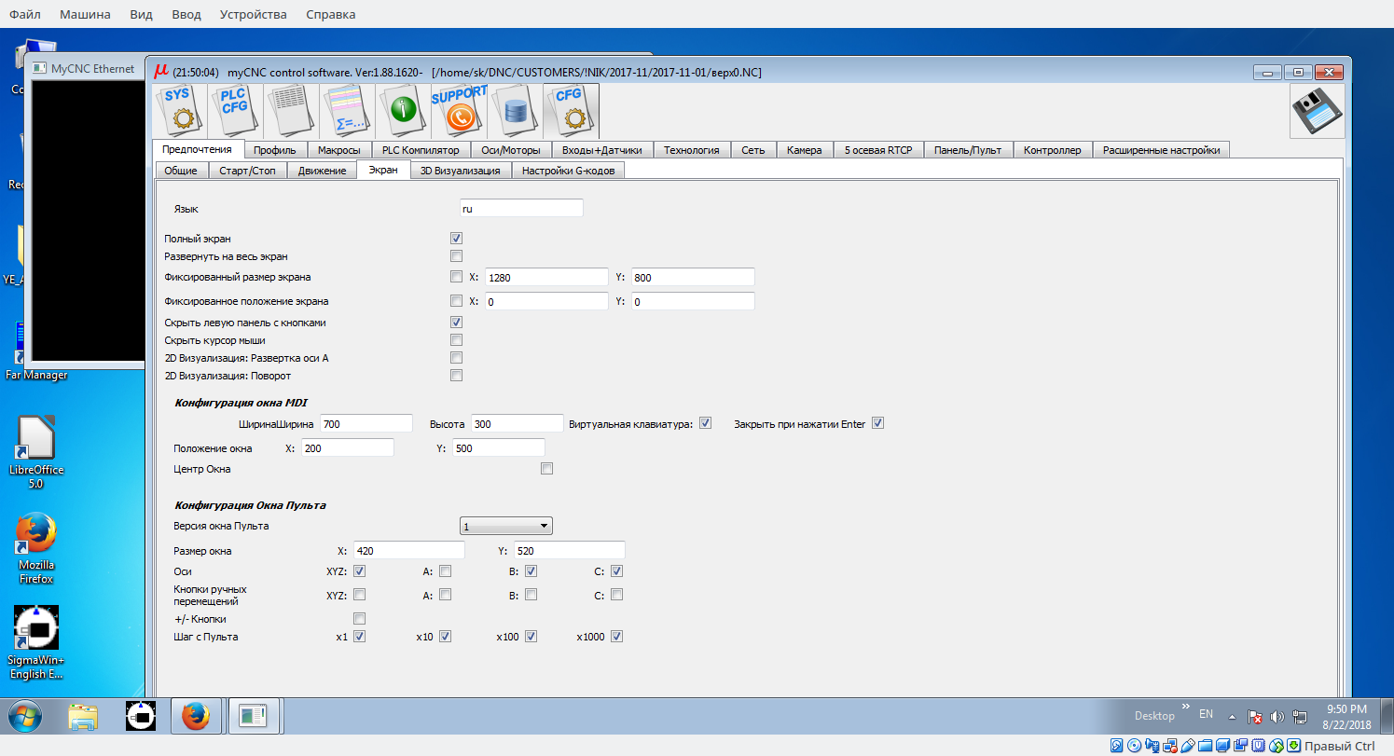
Task: Save settings with the floppy disk icon
Action: point(1317,111)
